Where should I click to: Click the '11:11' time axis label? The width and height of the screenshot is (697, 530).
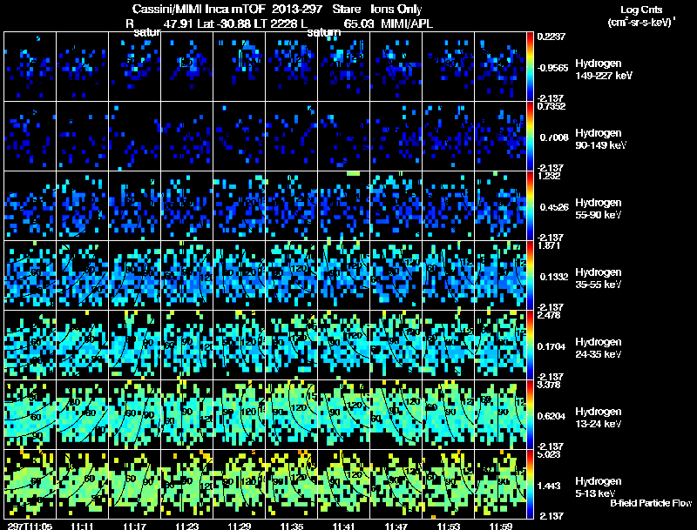[x=82, y=526]
